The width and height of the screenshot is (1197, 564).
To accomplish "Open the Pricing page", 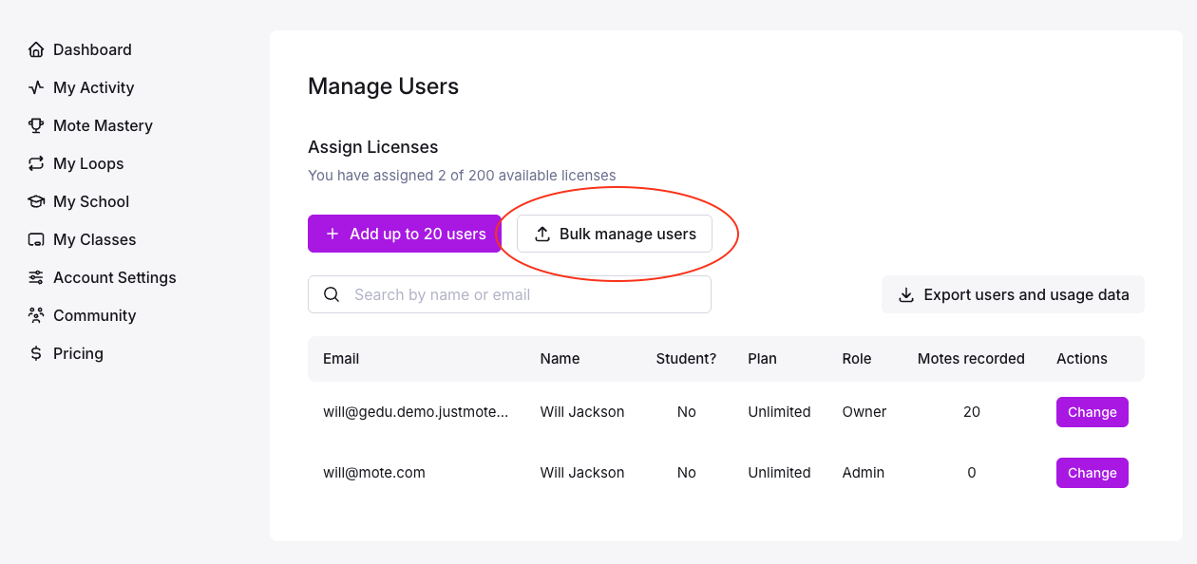I will (x=78, y=353).
